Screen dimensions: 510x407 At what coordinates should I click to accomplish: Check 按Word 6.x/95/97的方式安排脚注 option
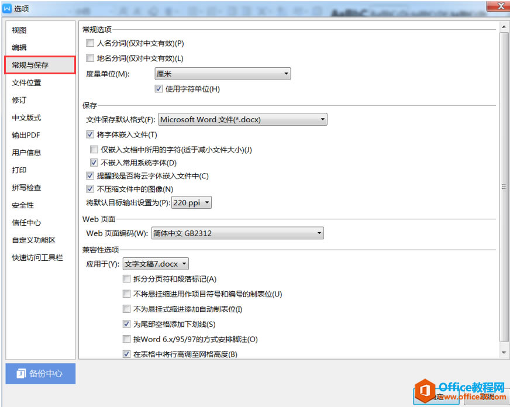click(126, 339)
